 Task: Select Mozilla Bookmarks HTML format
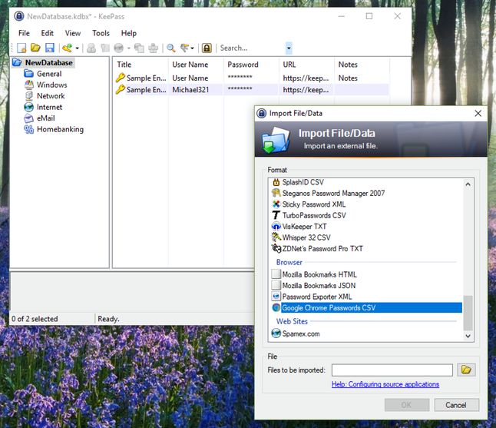tap(319, 274)
